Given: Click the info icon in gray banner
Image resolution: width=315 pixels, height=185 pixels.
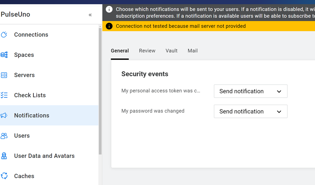Looking at the screenshot, I should coord(109,9).
